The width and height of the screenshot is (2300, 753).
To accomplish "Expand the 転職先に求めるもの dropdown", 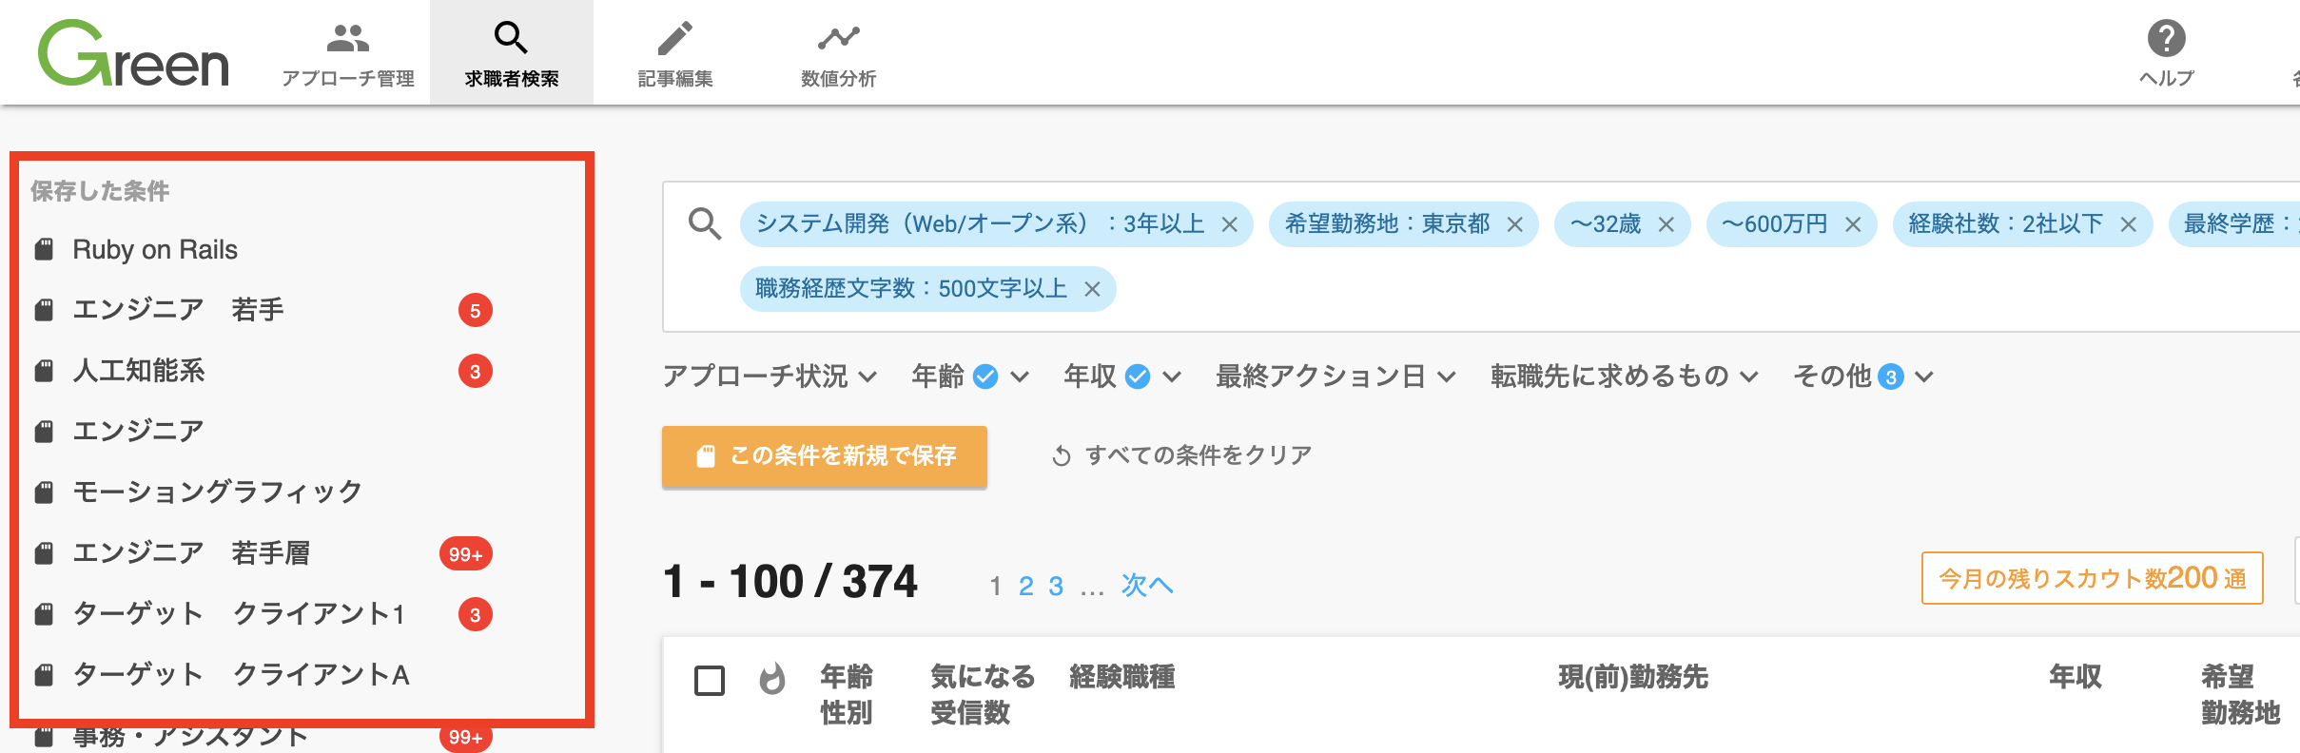I will (1625, 376).
